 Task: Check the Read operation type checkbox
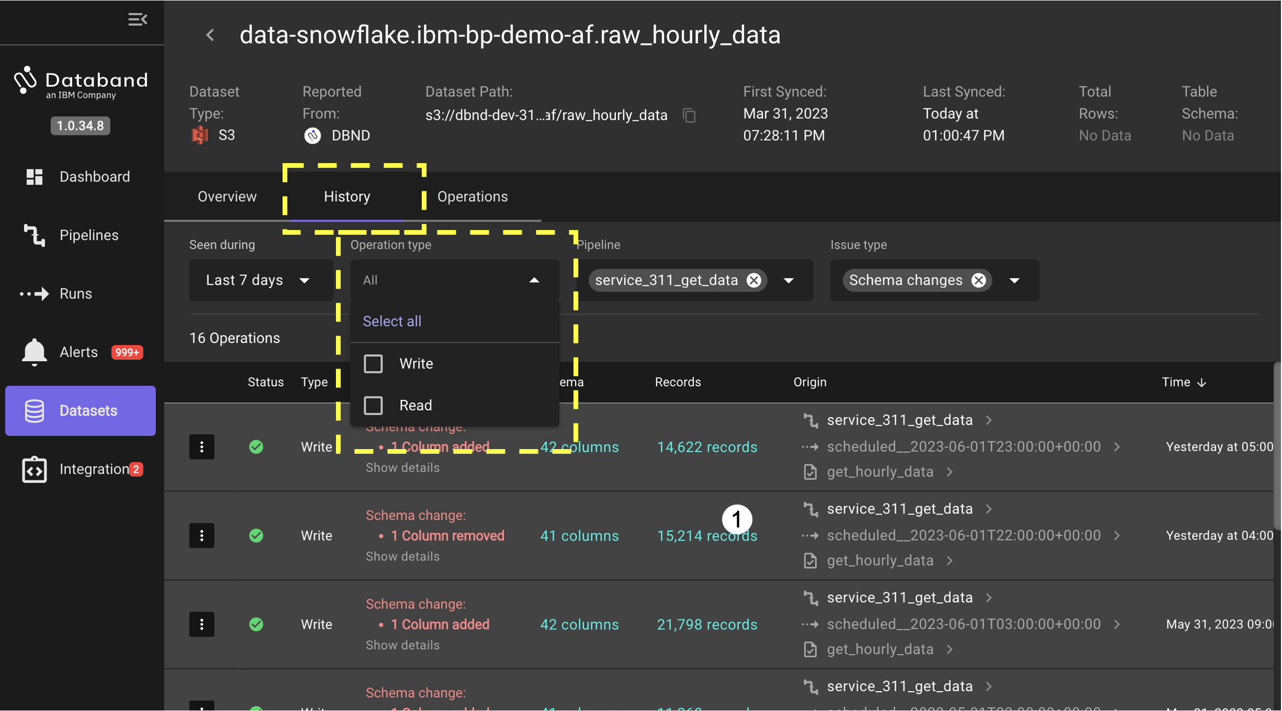pyautogui.click(x=373, y=405)
